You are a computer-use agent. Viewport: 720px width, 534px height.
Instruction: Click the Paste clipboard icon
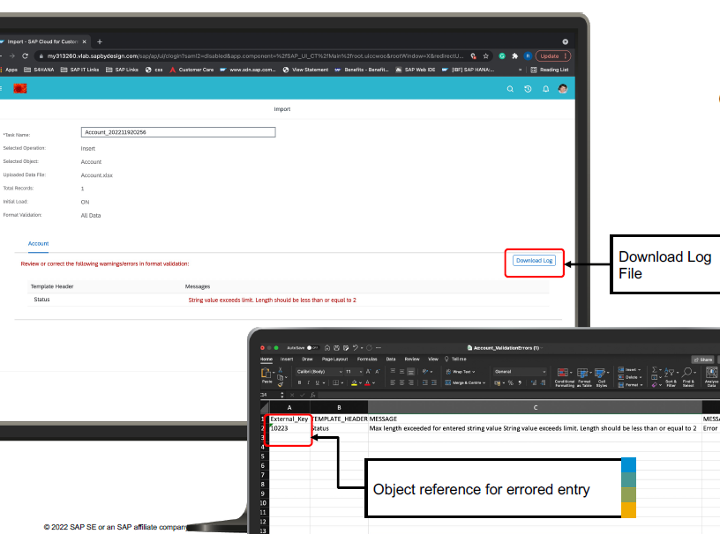click(266, 374)
